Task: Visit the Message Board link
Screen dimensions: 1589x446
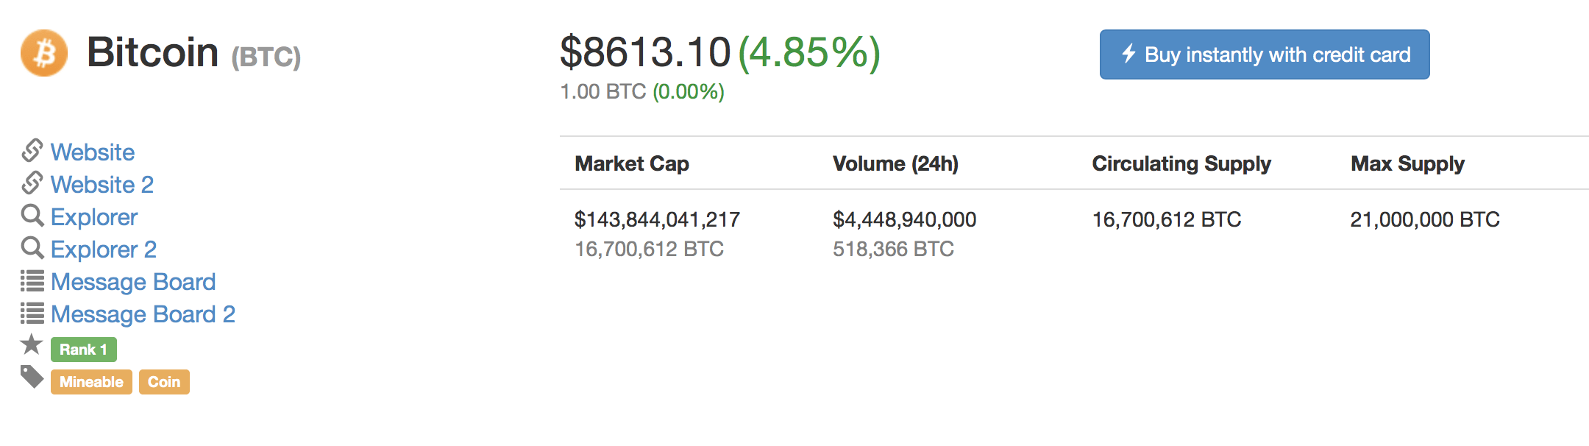Action: pos(133,282)
